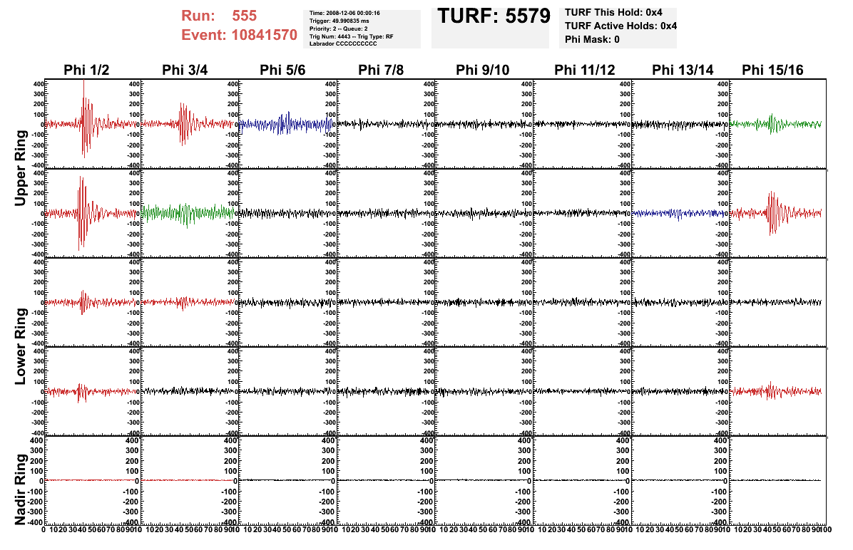Select the Upper Ring row label
Image resolution: width=853 pixels, height=550 pixels.
pyautogui.click(x=20, y=168)
